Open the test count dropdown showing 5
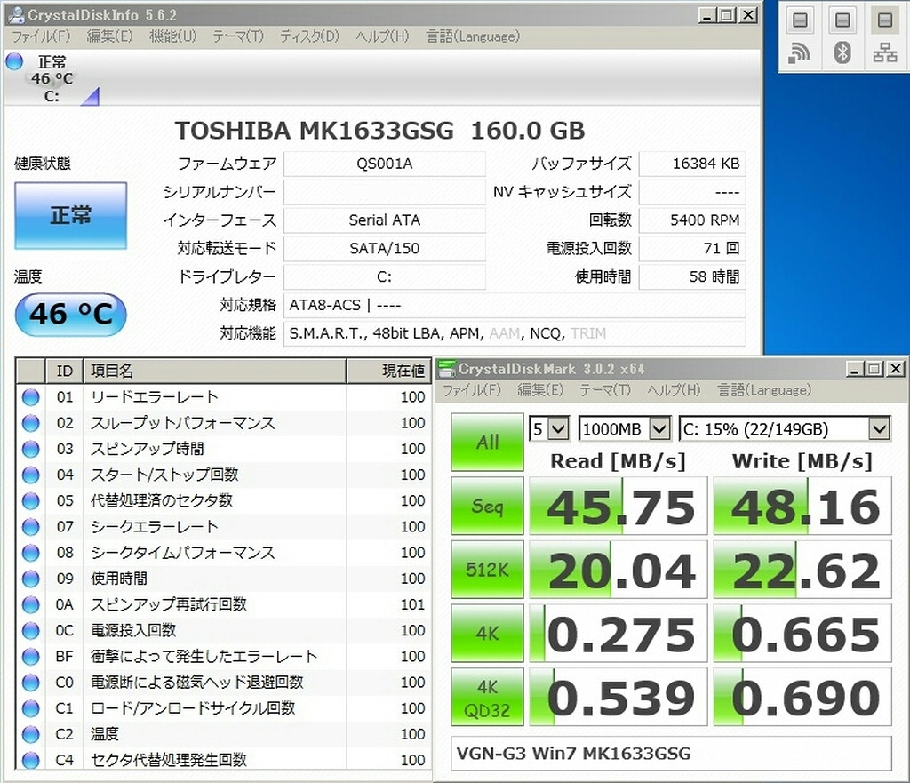This screenshot has width=910, height=783. (x=549, y=429)
